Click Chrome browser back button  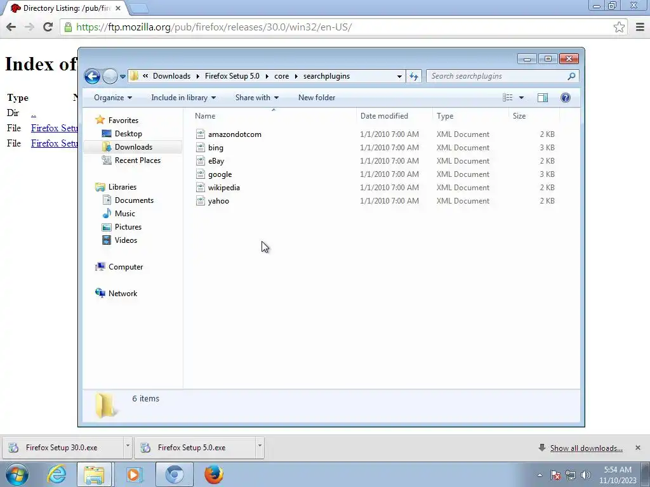click(x=11, y=27)
